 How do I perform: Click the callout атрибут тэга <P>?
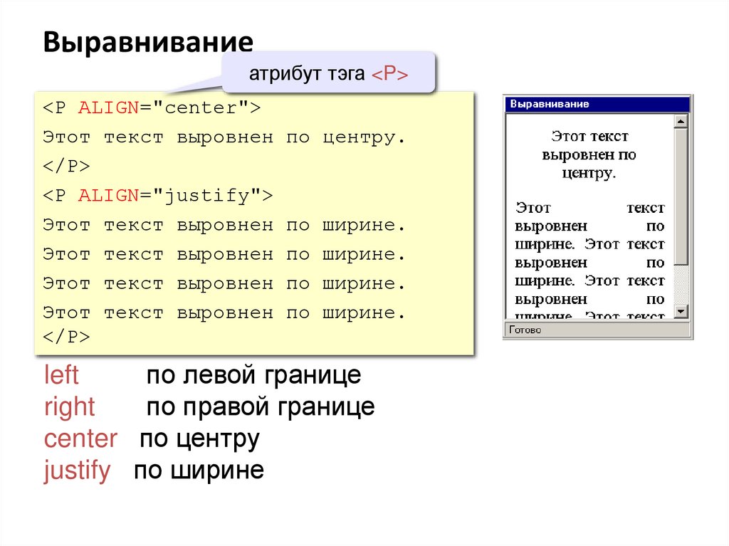(x=328, y=73)
